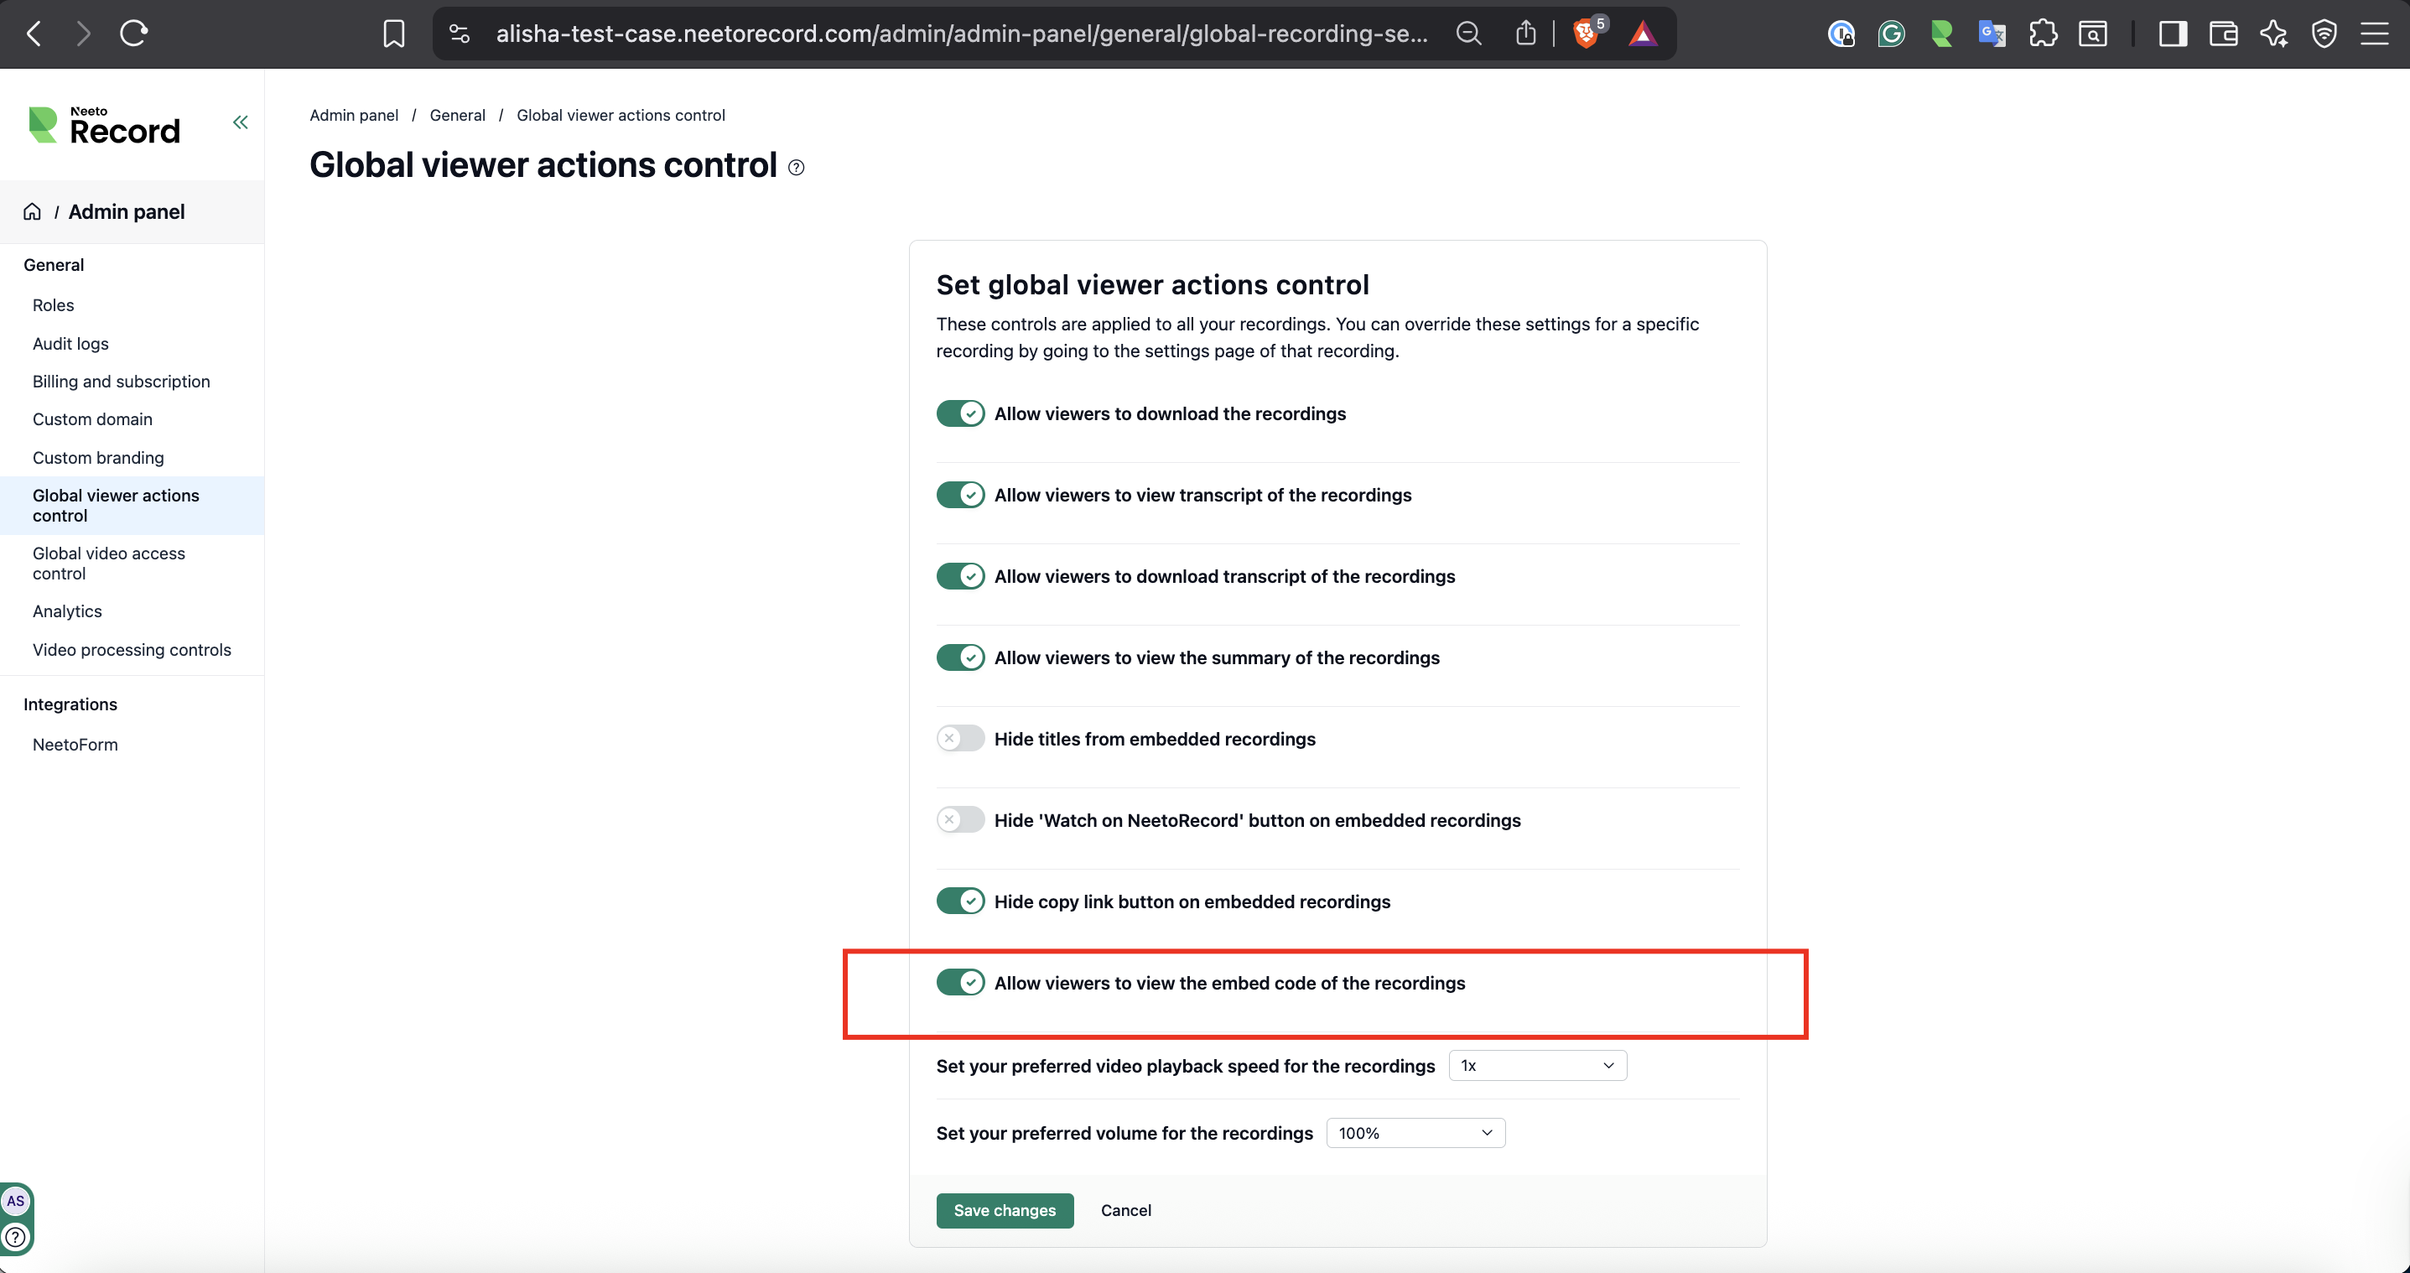This screenshot has width=2410, height=1273.
Task: Click the General breadcrumb link
Action: point(456,115)
